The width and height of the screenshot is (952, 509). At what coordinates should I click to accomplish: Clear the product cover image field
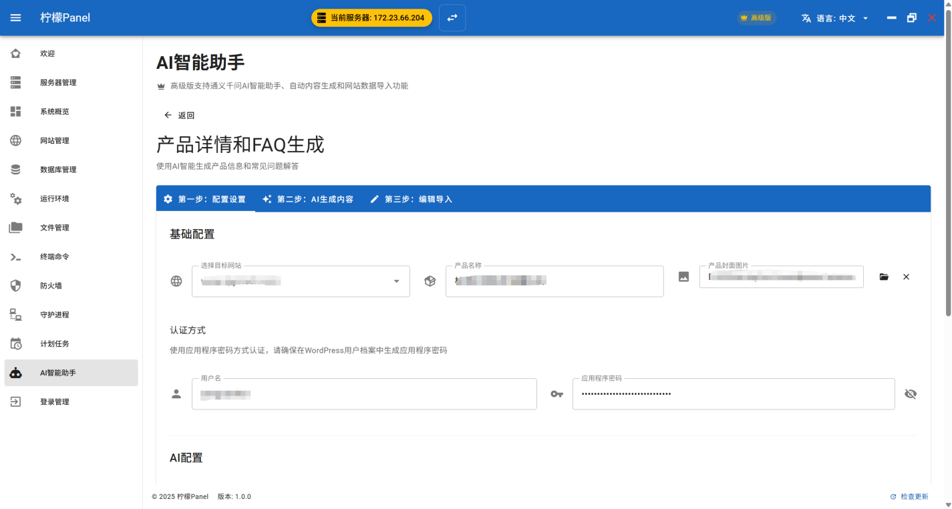coord(906,277)
